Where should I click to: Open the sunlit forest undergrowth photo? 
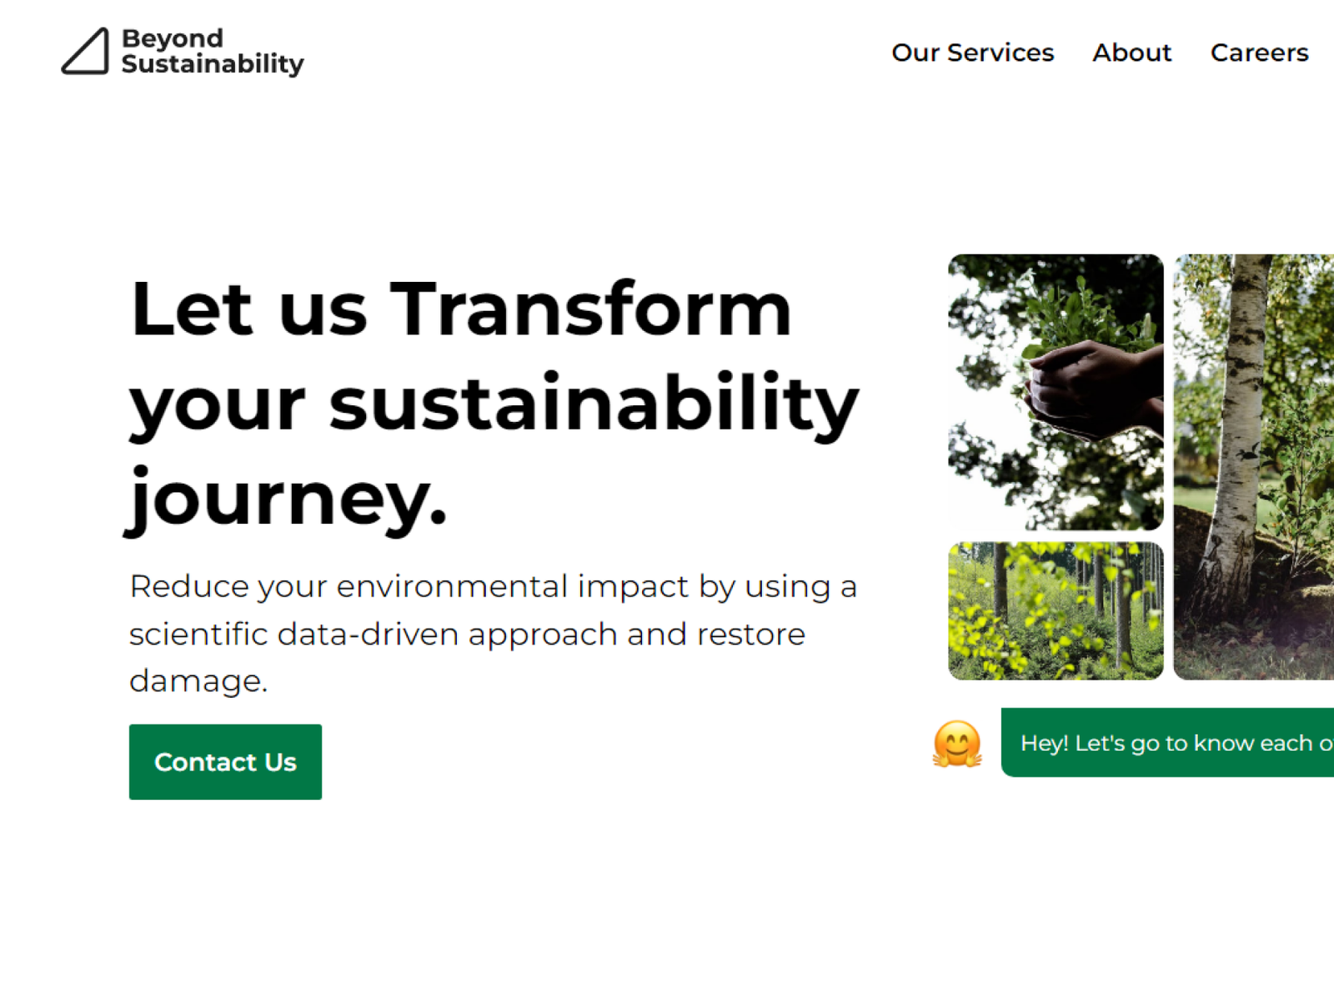1056,610
